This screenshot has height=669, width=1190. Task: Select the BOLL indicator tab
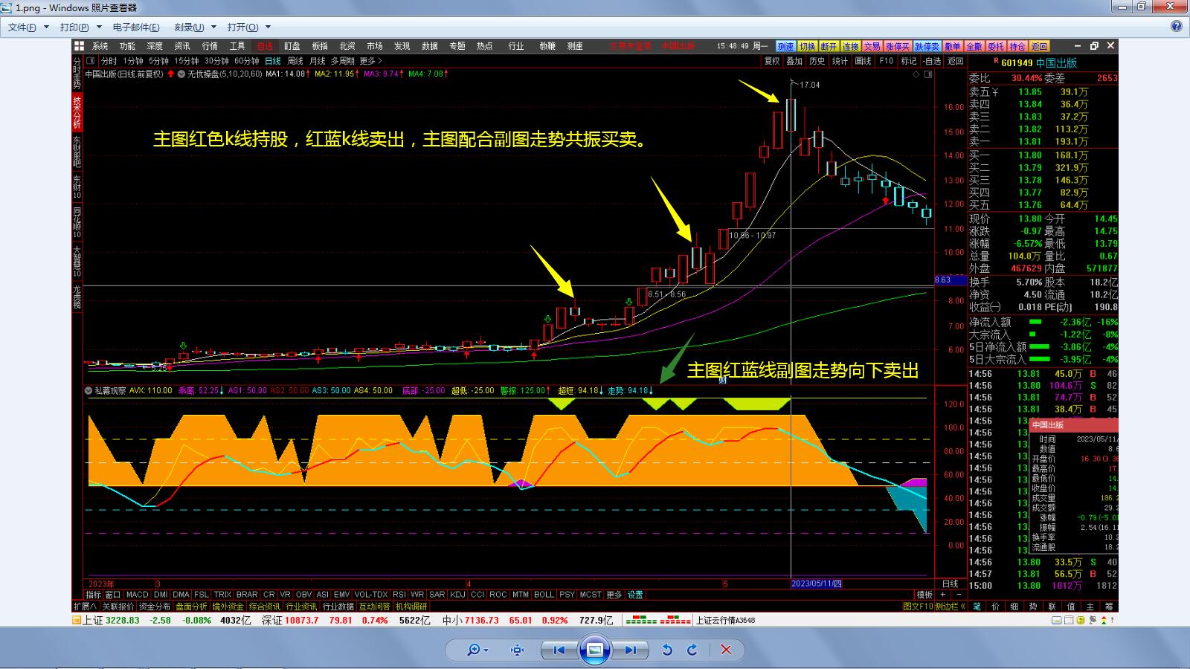544,595
